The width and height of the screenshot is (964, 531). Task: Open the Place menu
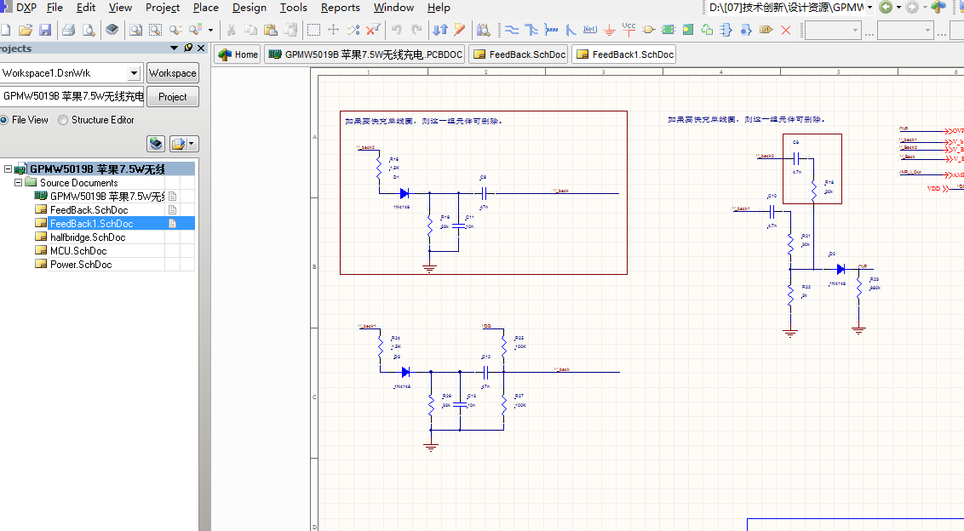(206, 8)
